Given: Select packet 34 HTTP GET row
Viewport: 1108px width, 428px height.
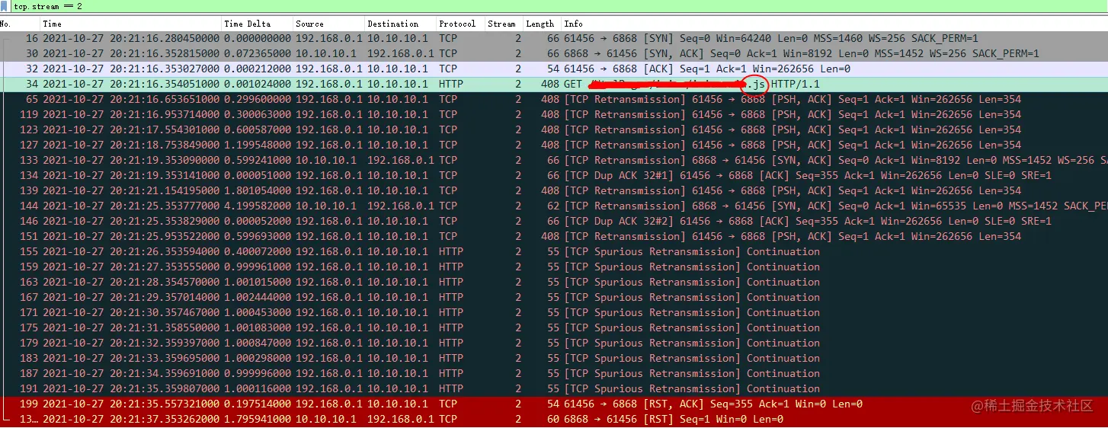Looking at the screenshot, I should click(554, 85).
